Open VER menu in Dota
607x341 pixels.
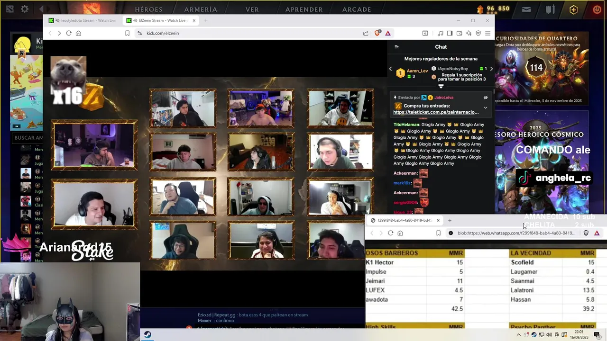(252, 9)
